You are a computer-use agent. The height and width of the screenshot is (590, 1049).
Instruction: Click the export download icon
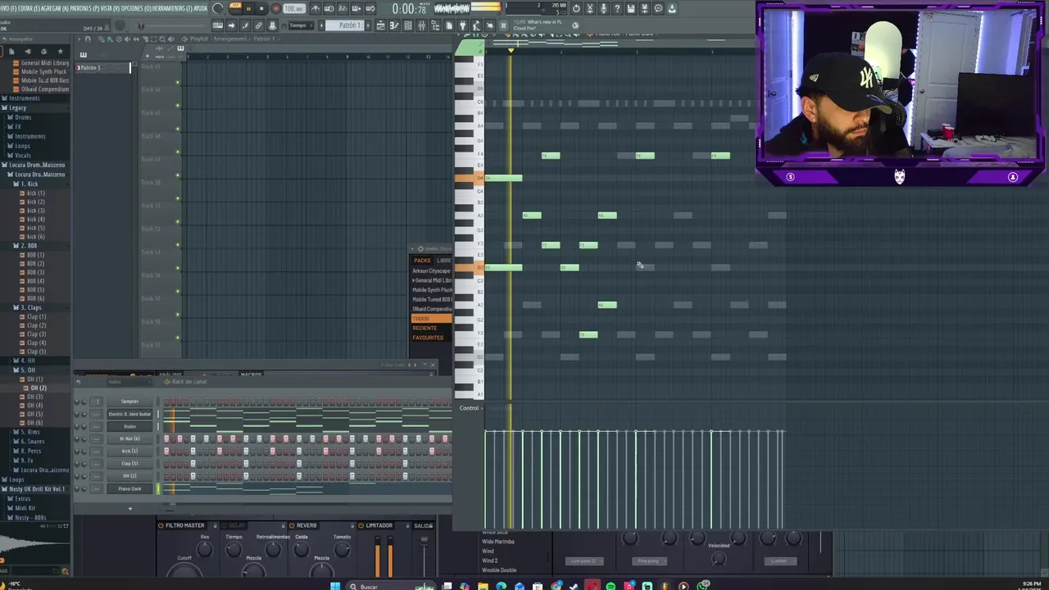click(x=672, y=8)
